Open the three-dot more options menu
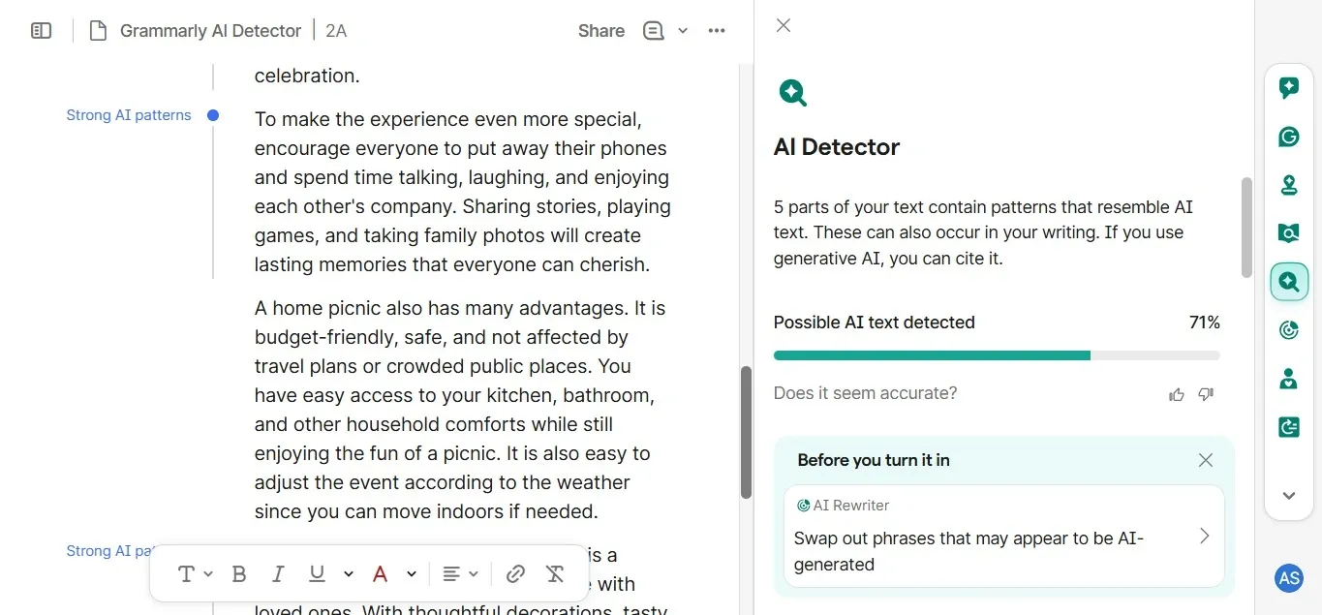 717,31
